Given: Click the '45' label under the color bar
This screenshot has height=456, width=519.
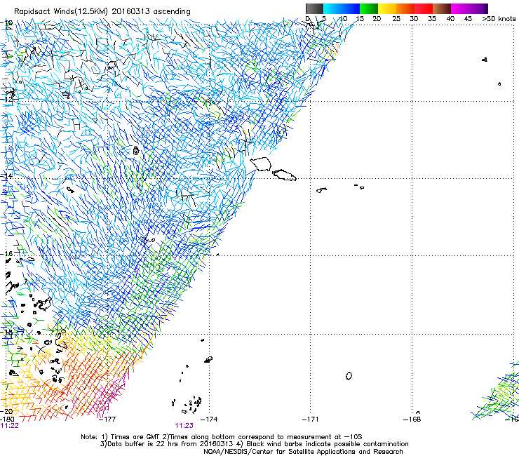Looking at the screenshot, I should pos(468,19).
